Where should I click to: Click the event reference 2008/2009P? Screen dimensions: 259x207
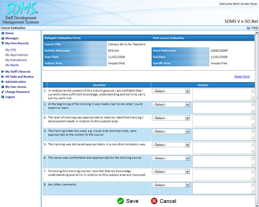click(x=219, y=51)
